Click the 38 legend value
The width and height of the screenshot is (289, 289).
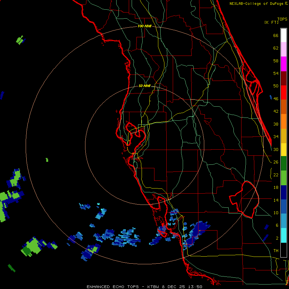point(276,124)
